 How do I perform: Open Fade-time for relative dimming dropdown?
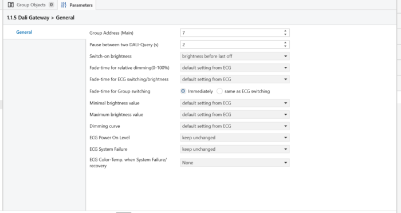[x=235, y=68]
